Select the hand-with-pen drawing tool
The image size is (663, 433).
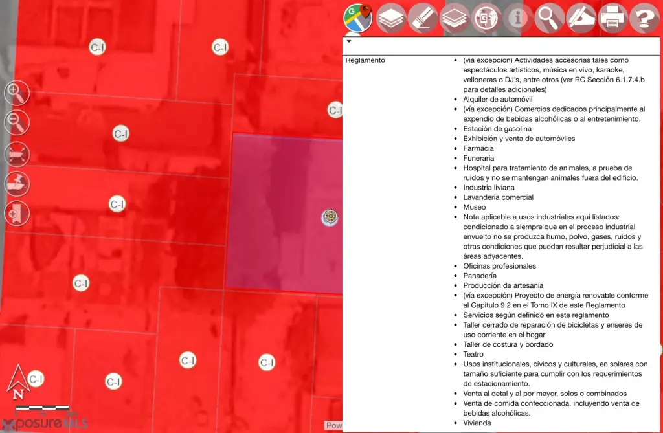pyautogui.click(x=581, y=18)
